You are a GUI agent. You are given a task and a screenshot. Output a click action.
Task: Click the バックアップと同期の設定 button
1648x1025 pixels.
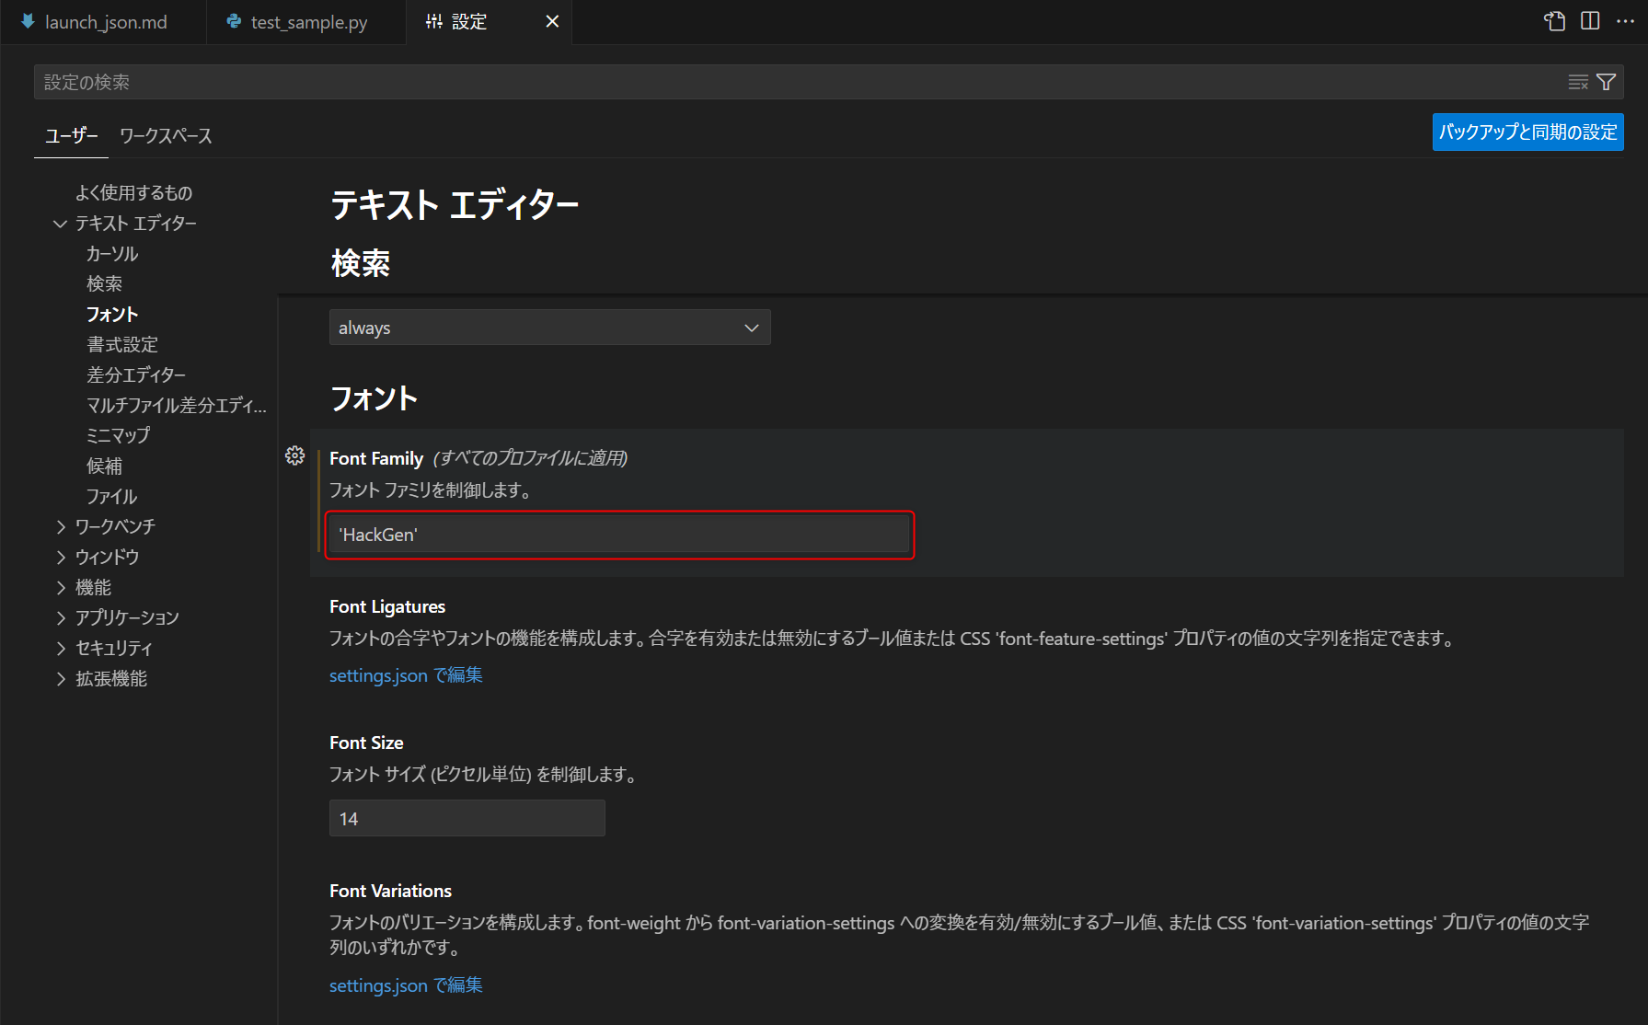click(x=1527, y=132)
